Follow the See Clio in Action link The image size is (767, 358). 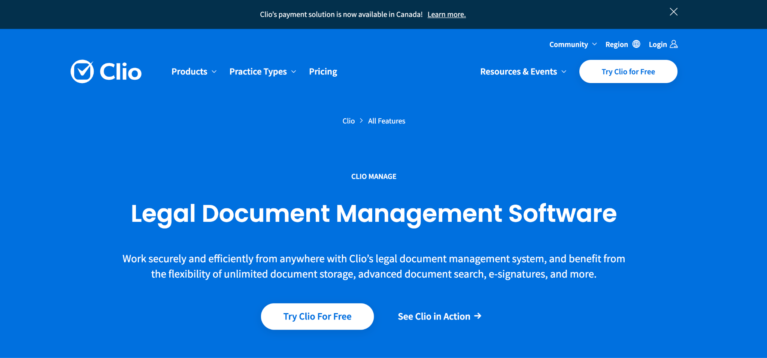[439, 316]
